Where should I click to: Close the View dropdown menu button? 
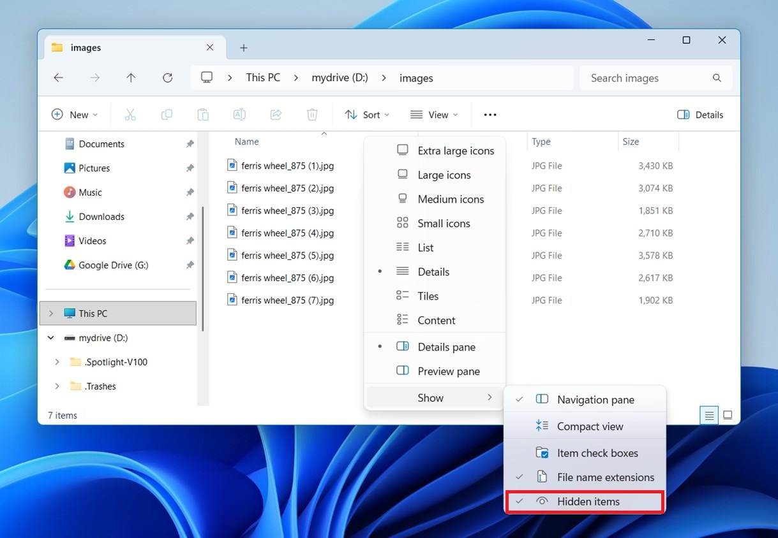point(434,115)
